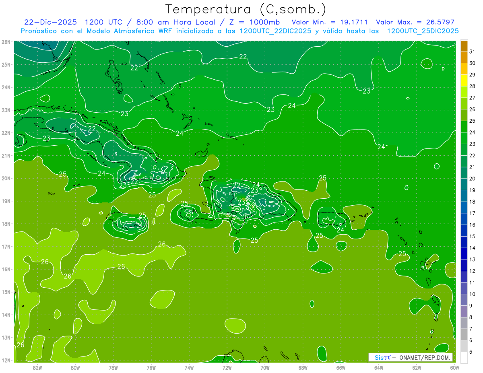Click the "64W" longitude axis label

(379, 367)
